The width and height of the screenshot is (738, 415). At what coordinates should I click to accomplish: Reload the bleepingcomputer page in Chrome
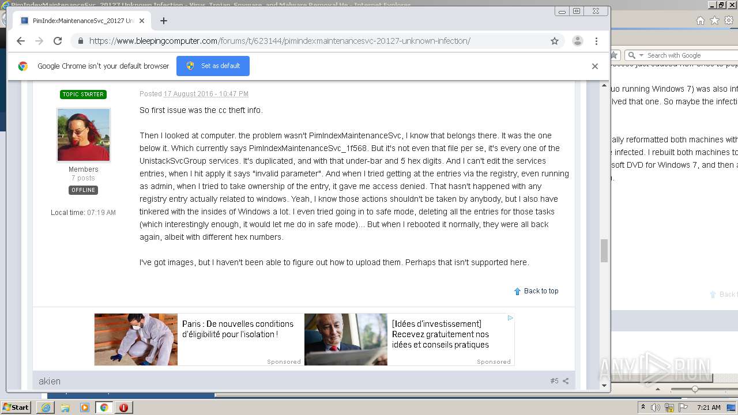coord(58,41)
